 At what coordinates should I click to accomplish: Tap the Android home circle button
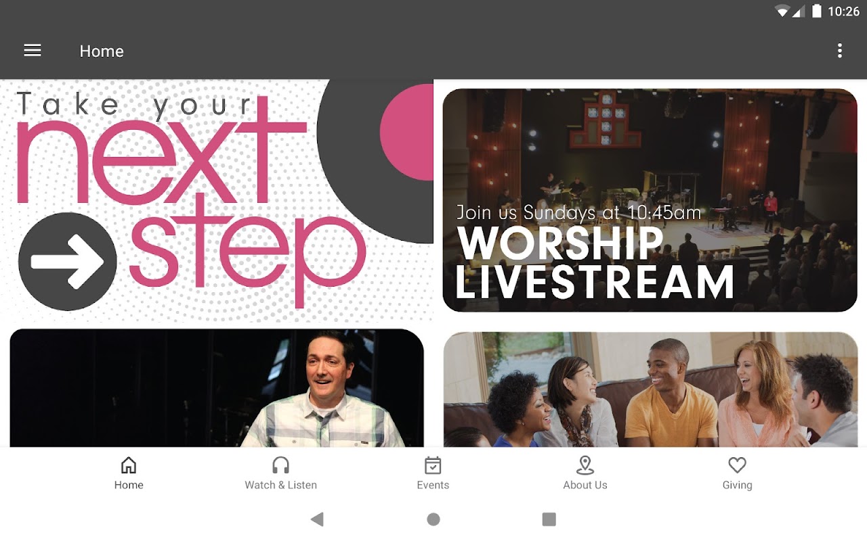(x=433, y=519)
